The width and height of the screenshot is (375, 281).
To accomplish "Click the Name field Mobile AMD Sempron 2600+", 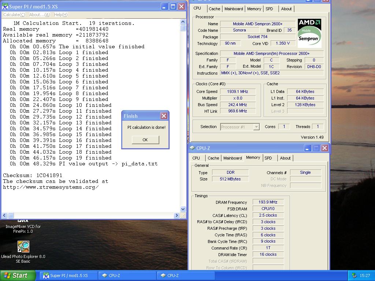I will [257, 24].
